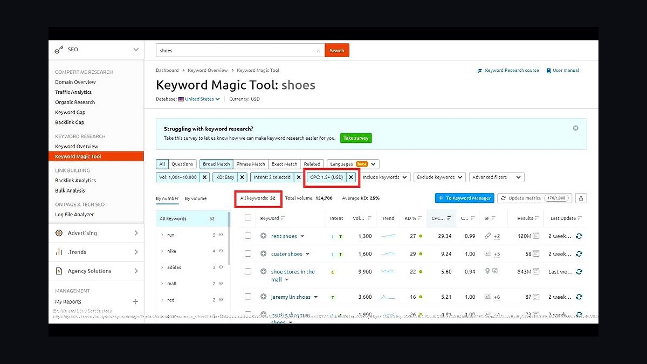Image resolution: width=647 pixels, height=364 pixels.
Task: Refresh metrics for jeremy lin shoes row
Action: tap(579, 297)
